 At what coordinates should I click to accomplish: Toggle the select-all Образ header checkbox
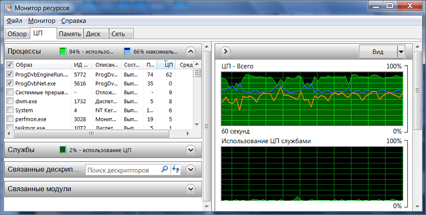[10, 65]
